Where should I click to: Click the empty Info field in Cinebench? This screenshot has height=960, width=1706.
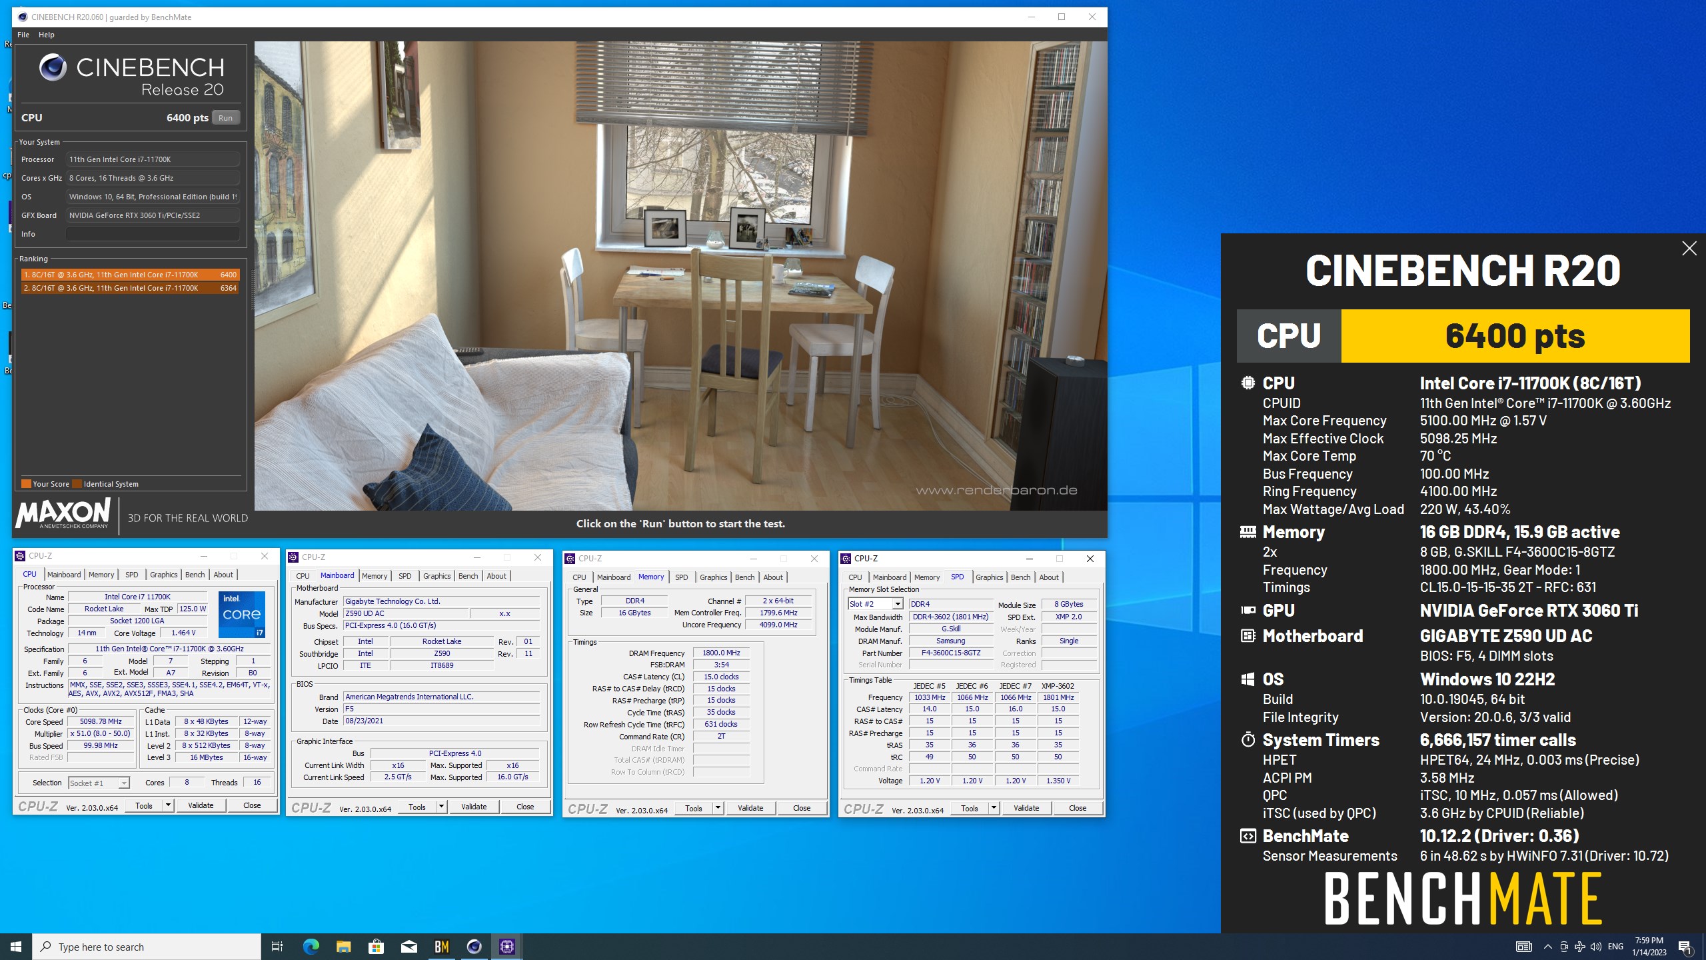[153, 234]
